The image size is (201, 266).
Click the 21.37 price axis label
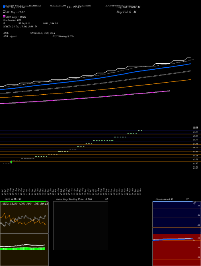pyautogui.click(x=196, y=132)
